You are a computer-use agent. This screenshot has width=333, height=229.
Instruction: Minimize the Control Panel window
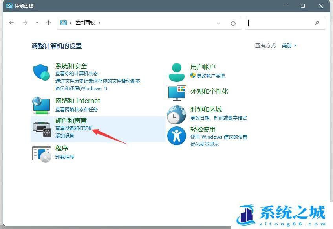pos(285,6)
